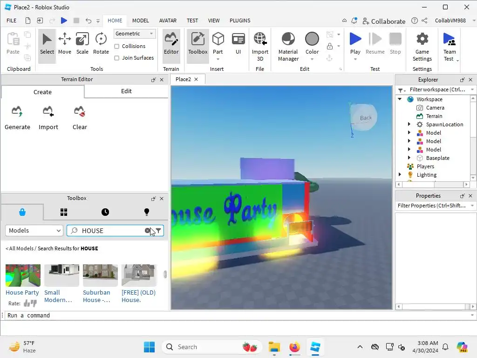The width and height of the screenshot is (477, 358).
Task: Switch to the MODEL ribbon tab
Action: tap(141, 21)
